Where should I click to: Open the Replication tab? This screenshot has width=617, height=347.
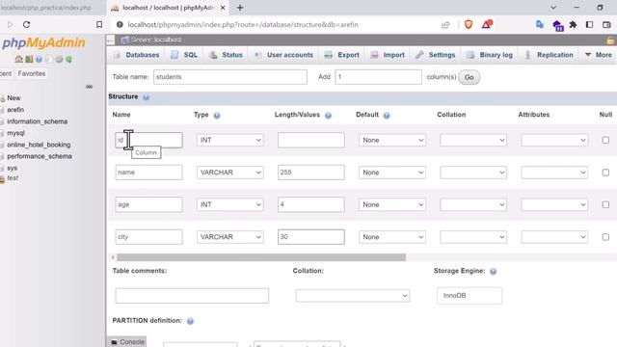tap(549, 55)
